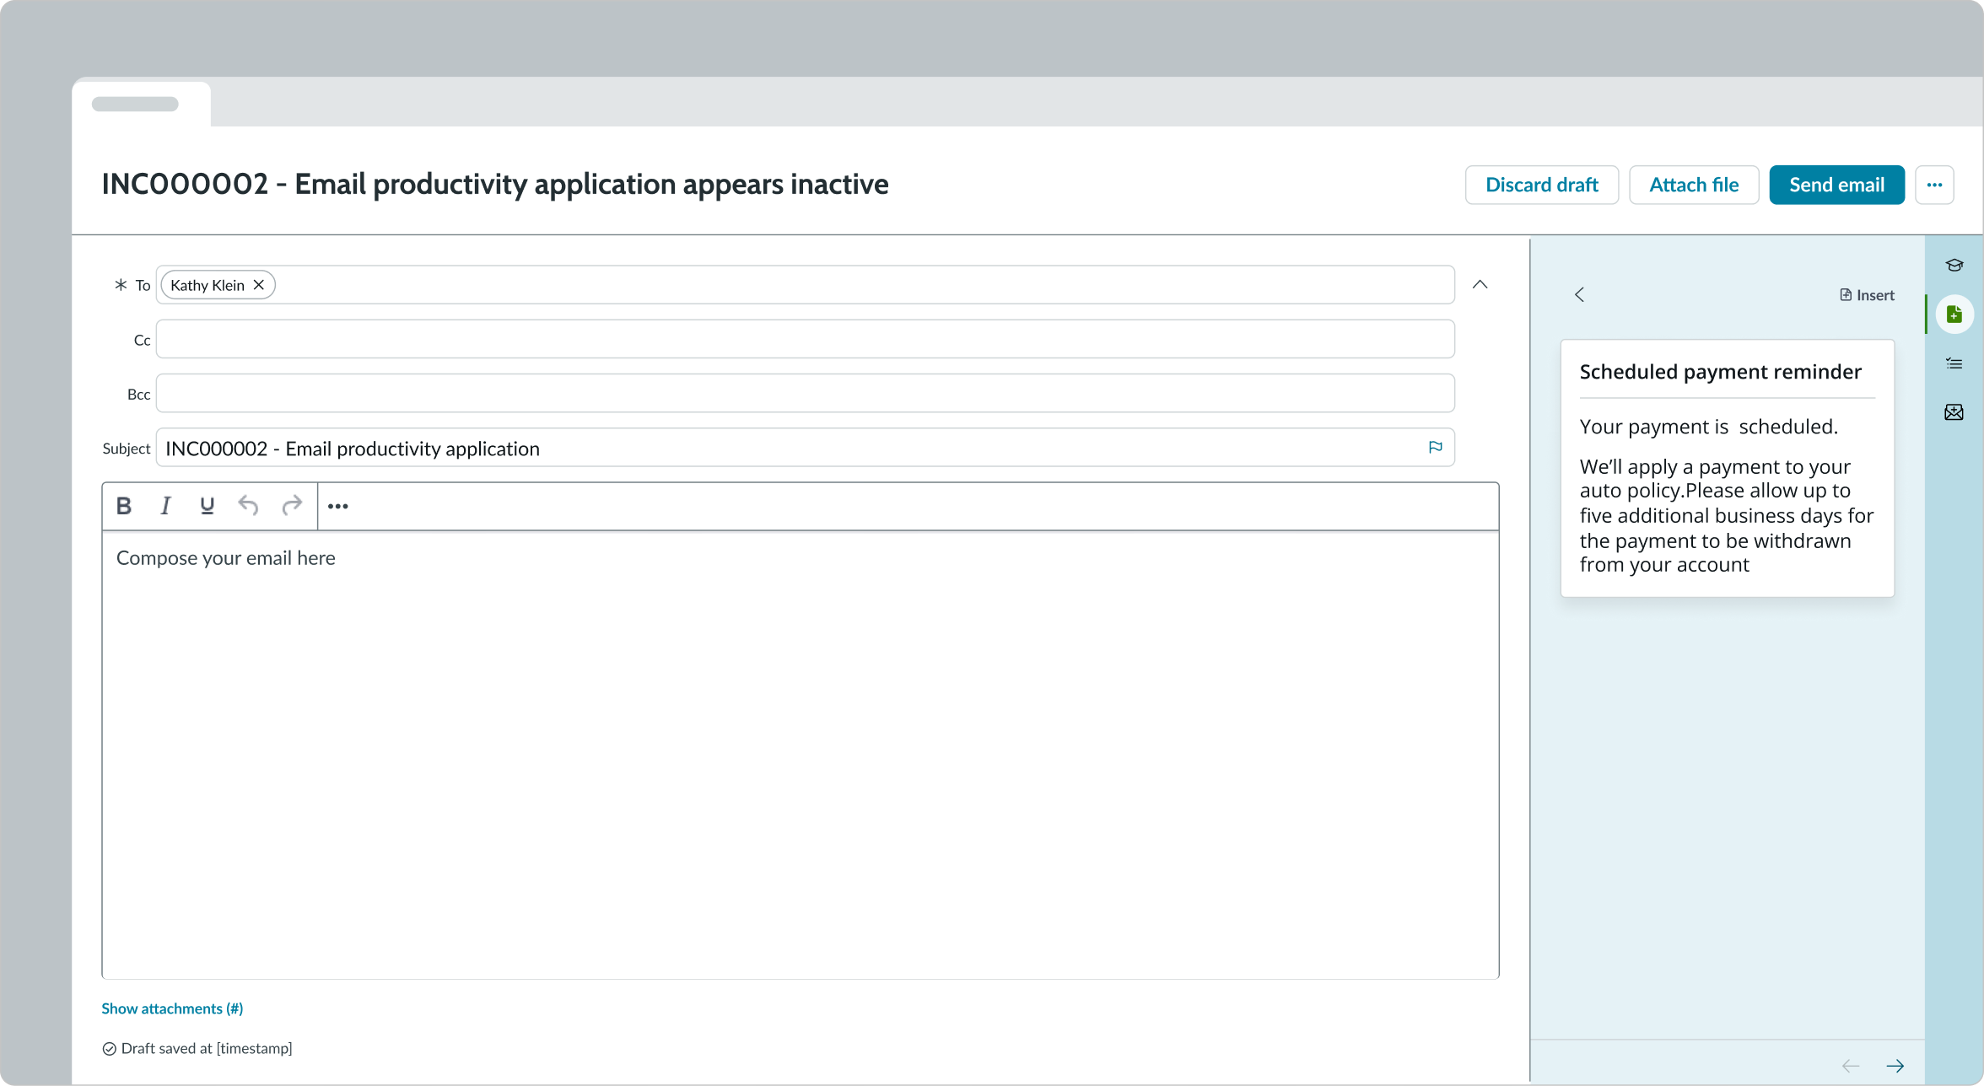Open the envelope icon in the right sidebar

click(x=1954, y=412)
